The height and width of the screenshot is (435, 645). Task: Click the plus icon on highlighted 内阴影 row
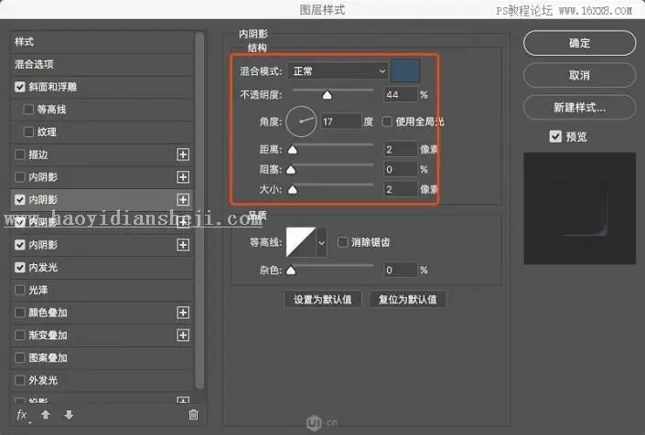coord(183,199)
